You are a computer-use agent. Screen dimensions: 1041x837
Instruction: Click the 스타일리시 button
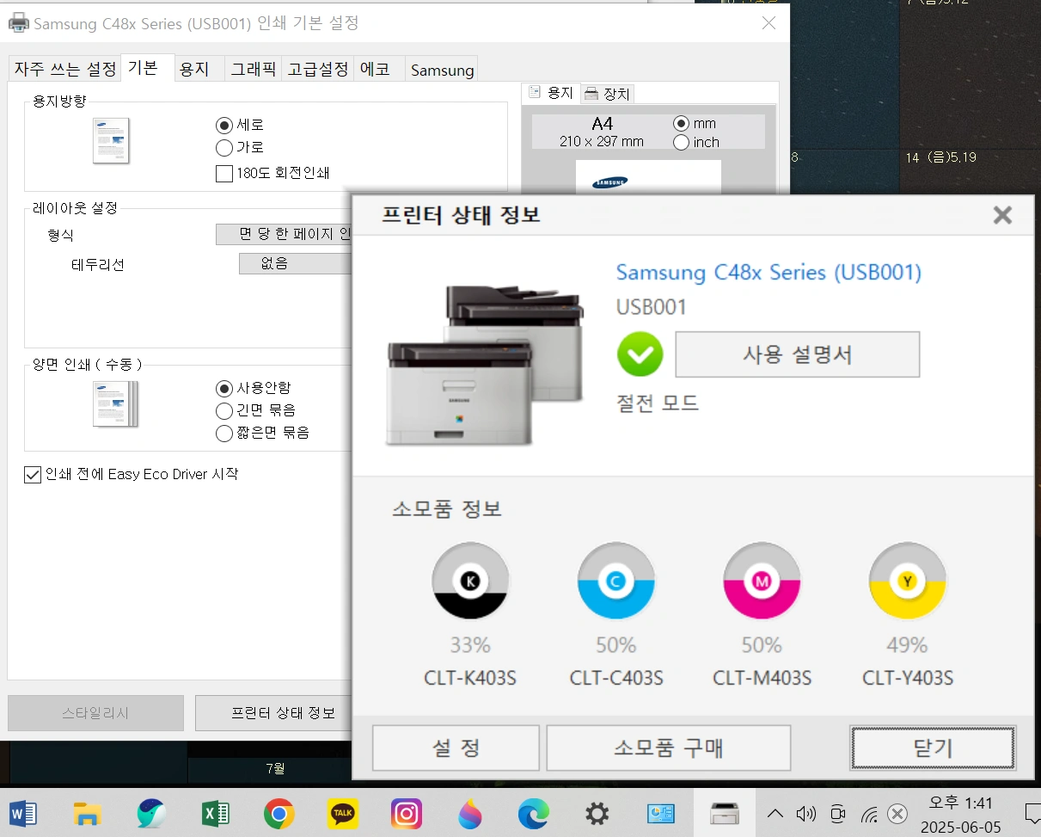click(95, 713)
